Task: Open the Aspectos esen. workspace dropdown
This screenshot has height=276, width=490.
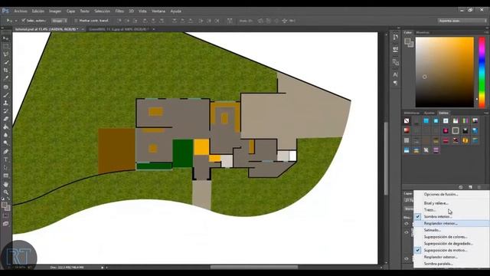Action: [462, 21]
